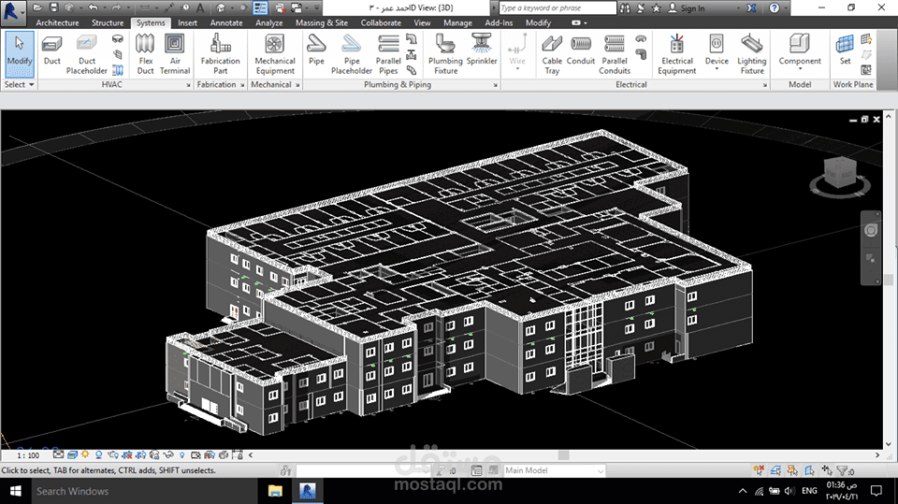Select the Duct tool

[x=52, y=50]
